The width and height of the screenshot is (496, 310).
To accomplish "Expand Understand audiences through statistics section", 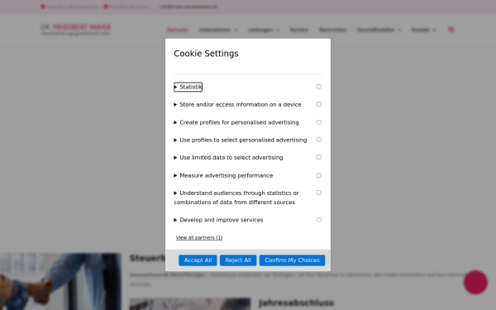I will 236,198.
